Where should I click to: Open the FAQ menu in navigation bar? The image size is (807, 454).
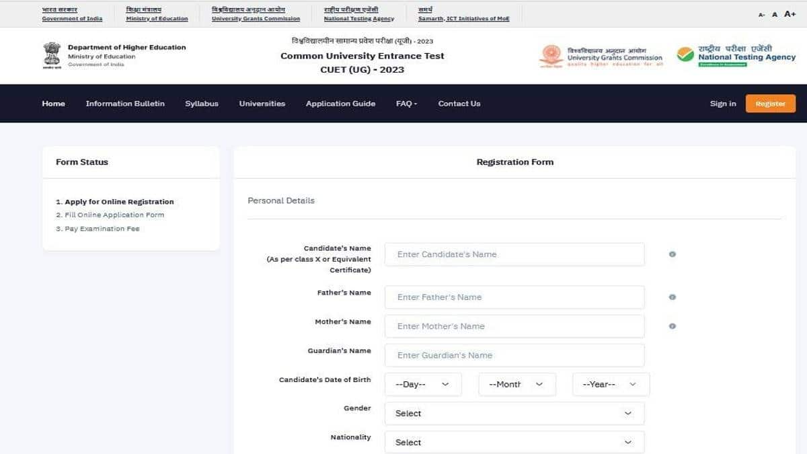coord(406,104)
